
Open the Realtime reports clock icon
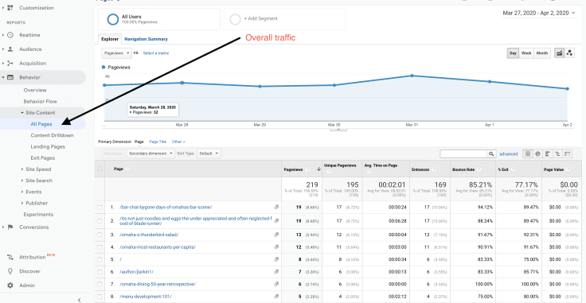[10, 35]
